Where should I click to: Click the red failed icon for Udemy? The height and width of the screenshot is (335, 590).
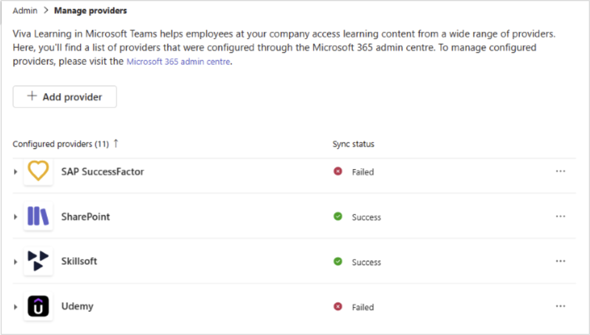[x=337, y=306]
